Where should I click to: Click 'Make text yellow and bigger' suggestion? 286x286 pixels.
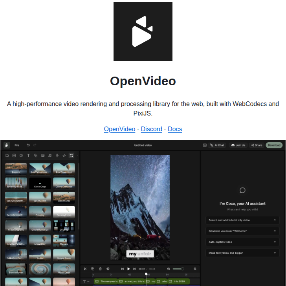(242, 253)
